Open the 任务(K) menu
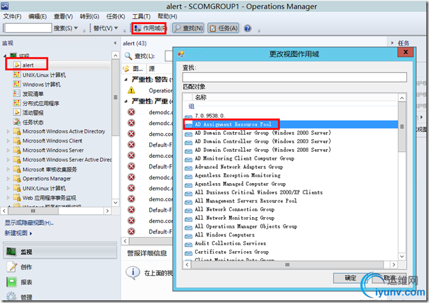The image size is (429, 303). (x=116, y=17)
